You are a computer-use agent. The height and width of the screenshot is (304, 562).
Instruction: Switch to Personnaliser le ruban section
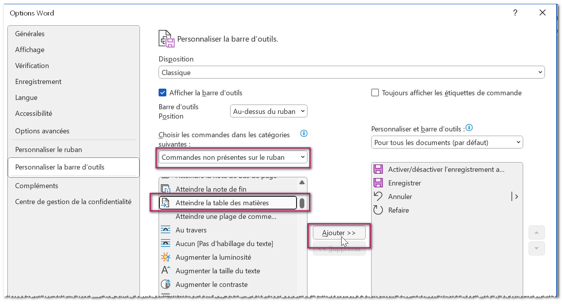[48, 150]
